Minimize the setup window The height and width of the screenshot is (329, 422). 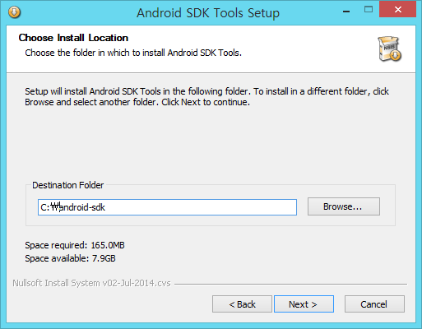(346, 11)
